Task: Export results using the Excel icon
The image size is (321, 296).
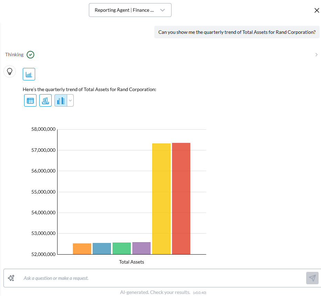Action: [45, 100]
